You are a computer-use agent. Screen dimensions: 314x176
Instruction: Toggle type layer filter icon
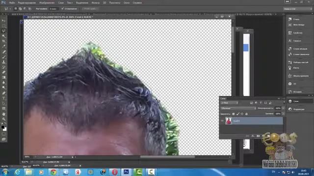click(261, 103)
